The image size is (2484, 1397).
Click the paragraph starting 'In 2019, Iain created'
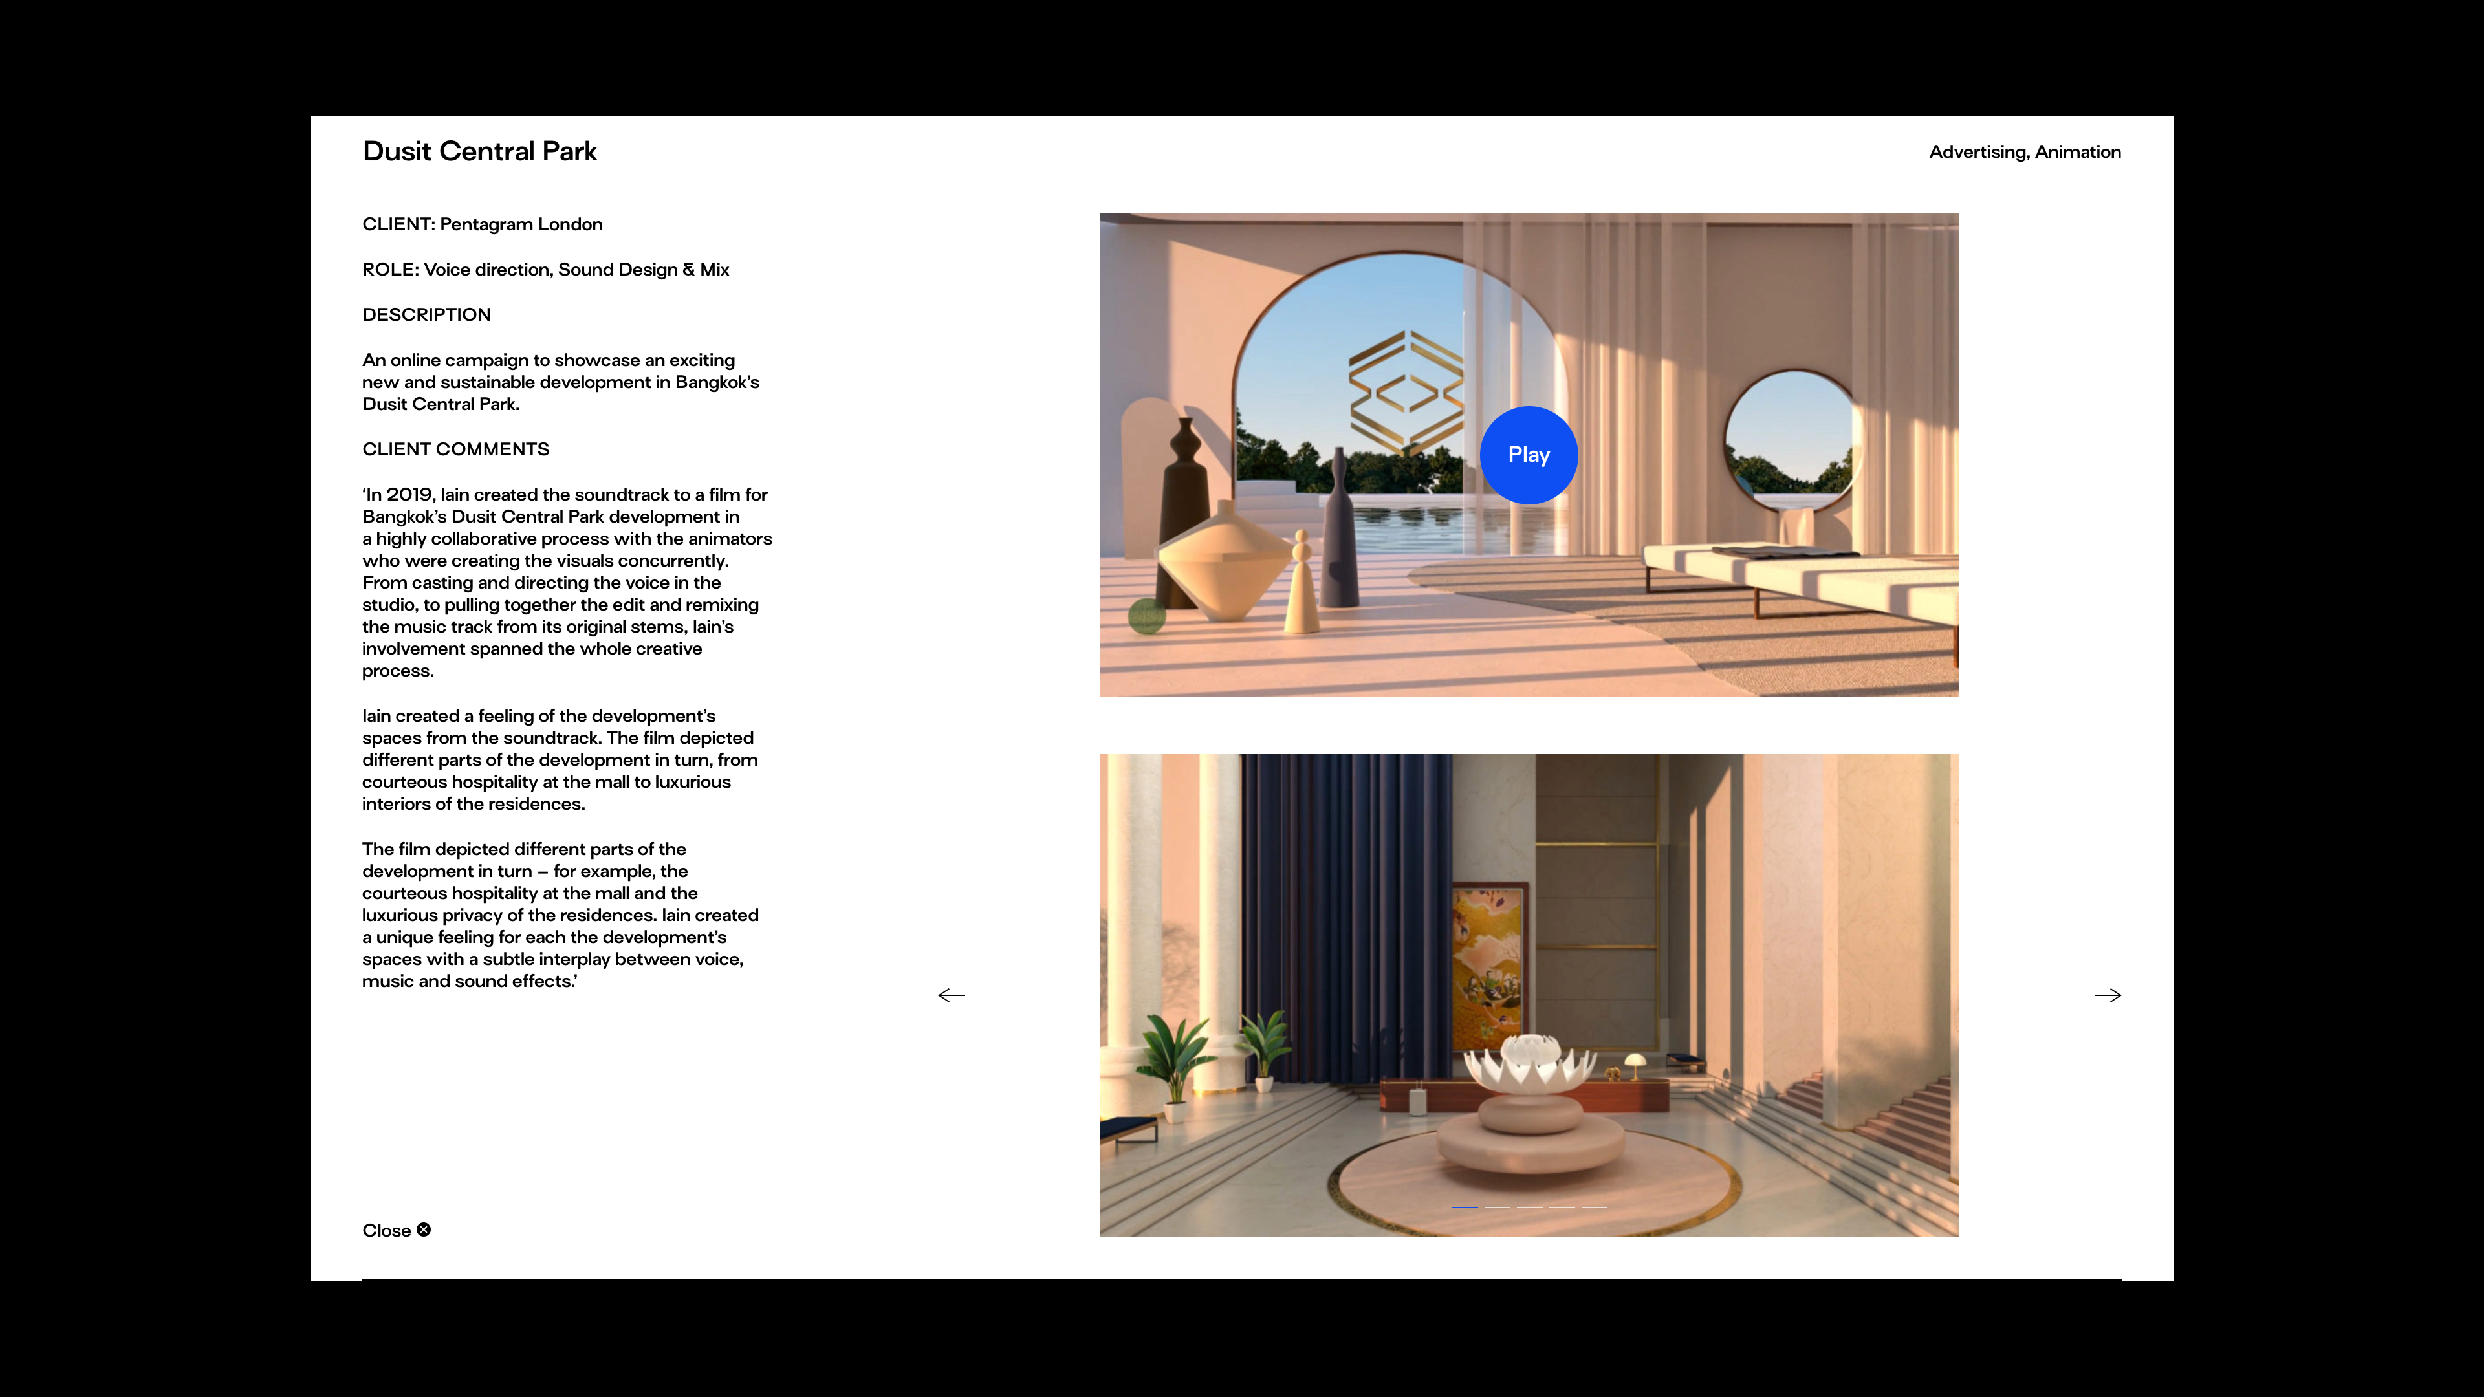click(x=567, y=582)
